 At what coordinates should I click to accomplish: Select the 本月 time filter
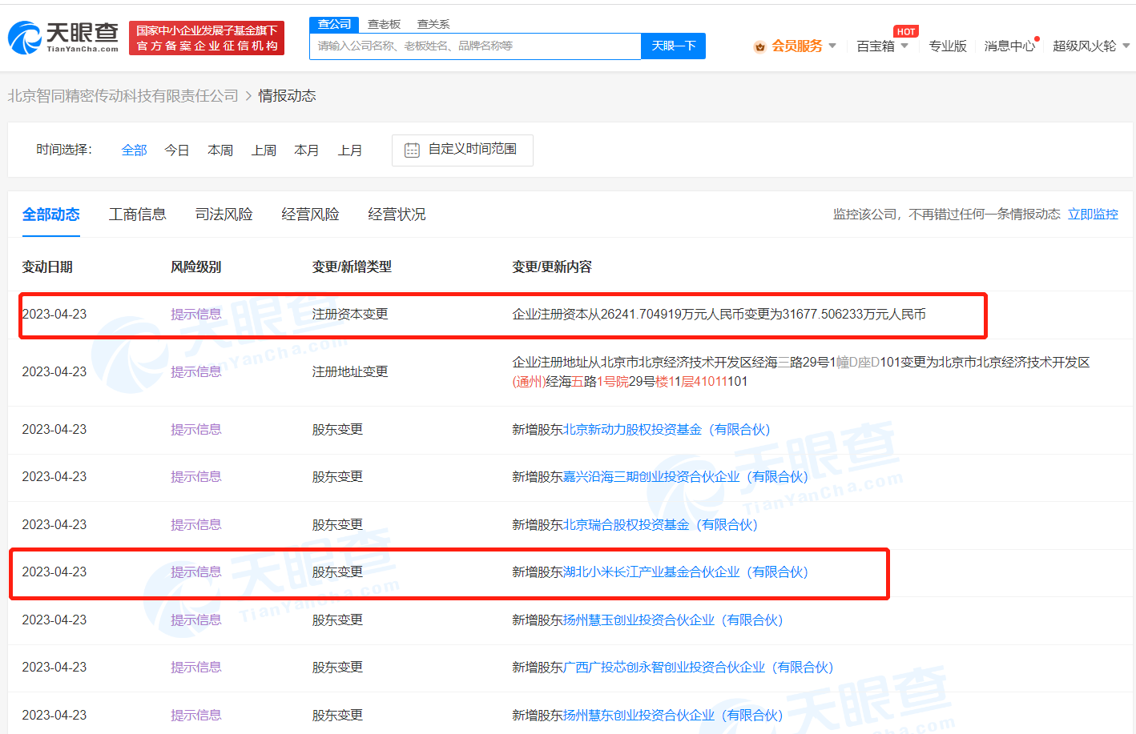307,150
